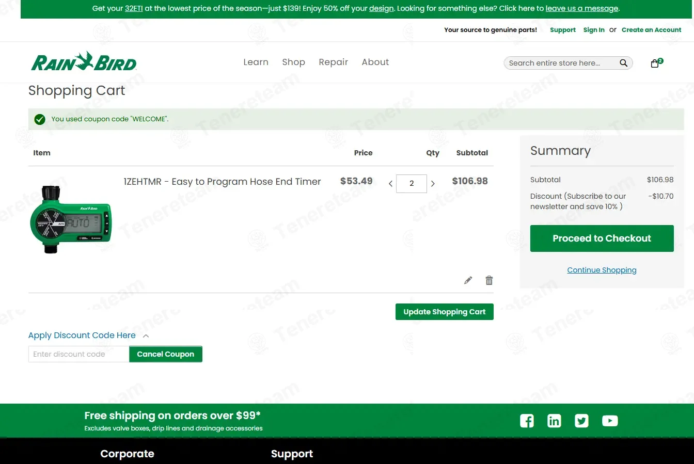
Task: Click the Sign In link
Action: (594, 30)
